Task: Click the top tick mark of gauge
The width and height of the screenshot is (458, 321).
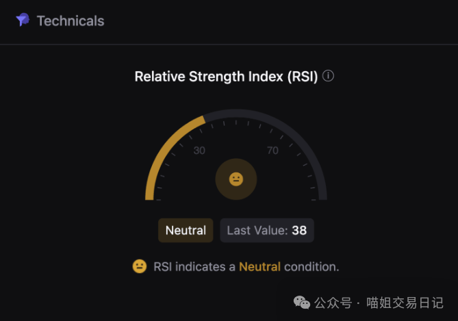Action: pyautogui.click(x=236, y=123)
